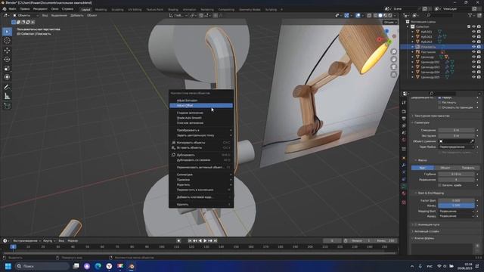Enable the Заполн. краёв checkbox

click(x=439, y=185)
